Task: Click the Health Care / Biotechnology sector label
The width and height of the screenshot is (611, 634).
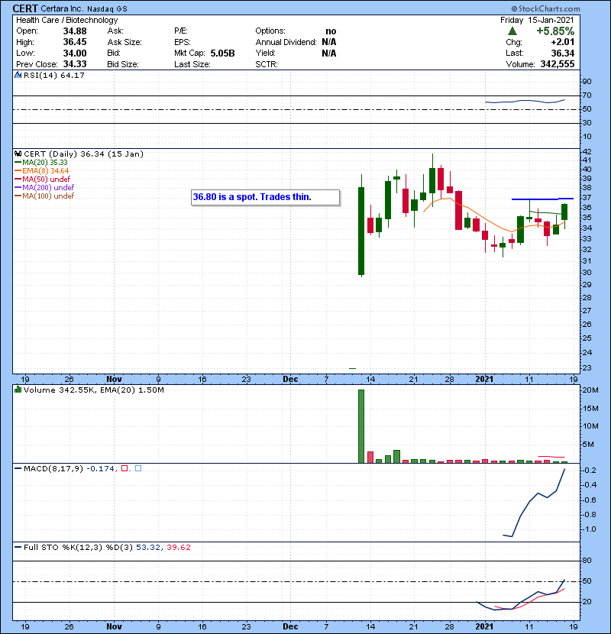Action: pos(67,20)
